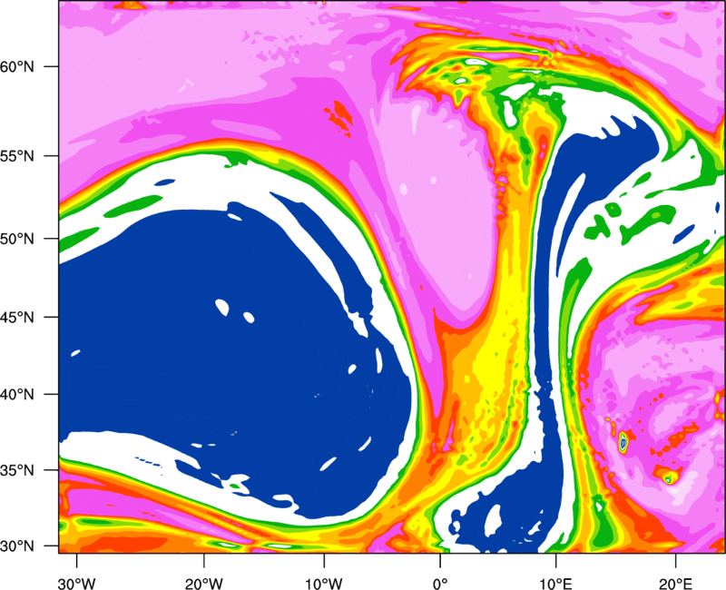The height and width of the screenshot is (590, 726).
Task: Select the 30°W longitude label
Action: pyautogui.click(x=76, y=584)
